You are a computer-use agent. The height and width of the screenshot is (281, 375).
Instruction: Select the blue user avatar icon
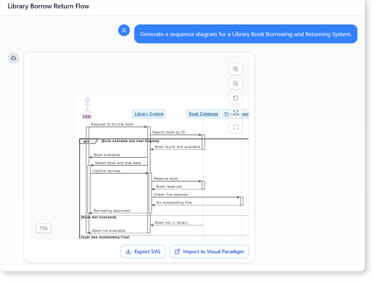[124, 30]
